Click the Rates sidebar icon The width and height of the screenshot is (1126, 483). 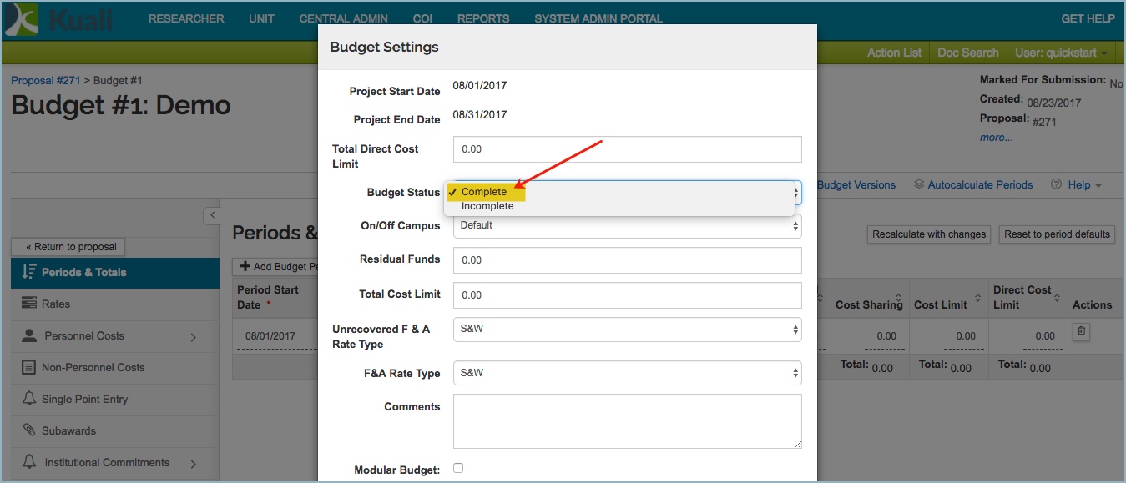point(29,304)
